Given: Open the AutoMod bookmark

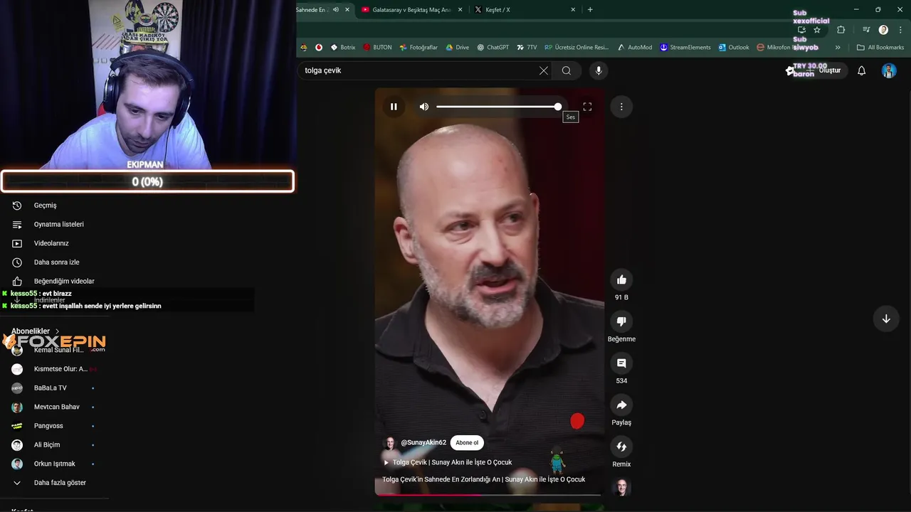Looking at the screenshot, I should pos(635,48).
